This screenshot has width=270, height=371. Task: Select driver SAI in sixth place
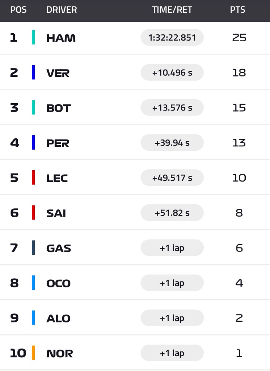click(56, 213)
